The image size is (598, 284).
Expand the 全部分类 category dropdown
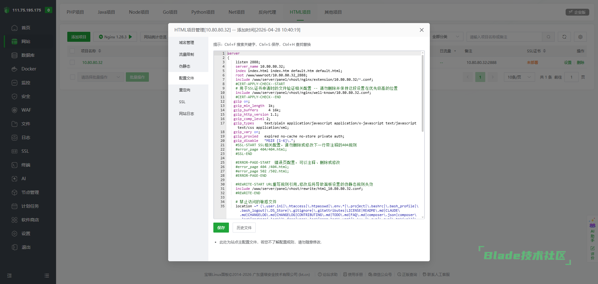point(445,37)
